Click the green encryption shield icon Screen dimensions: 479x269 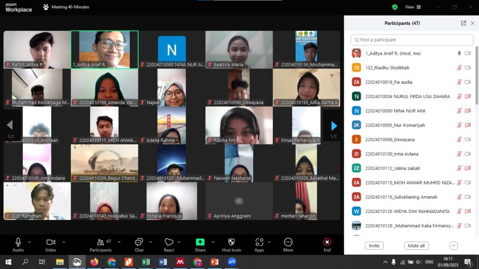coord(395,7)
